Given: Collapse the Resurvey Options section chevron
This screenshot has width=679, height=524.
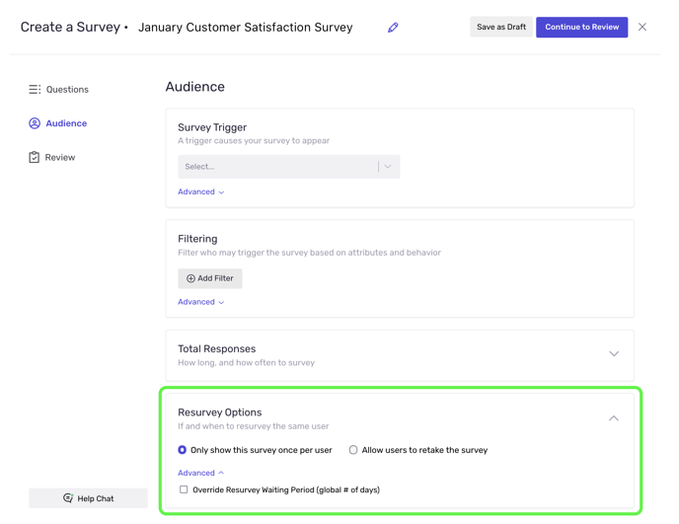Looking at the screenshot, I should pyautogui.click(x=613, y=418).
